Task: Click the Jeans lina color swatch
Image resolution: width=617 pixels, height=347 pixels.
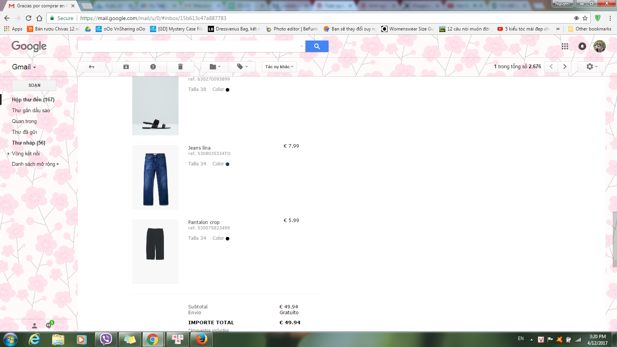Action: coord(228,164)
